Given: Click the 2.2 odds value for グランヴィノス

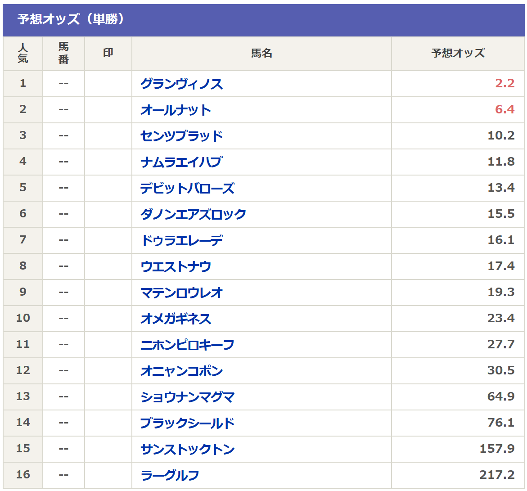Looking at the screenshot, I should 504,84.
